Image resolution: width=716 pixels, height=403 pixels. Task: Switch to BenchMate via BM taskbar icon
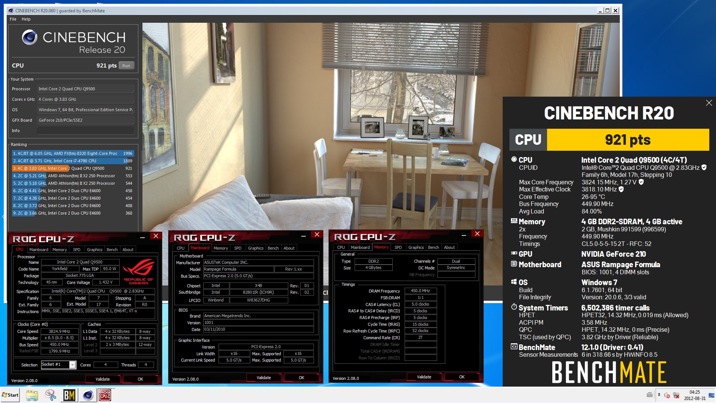(x=69, y=395)
